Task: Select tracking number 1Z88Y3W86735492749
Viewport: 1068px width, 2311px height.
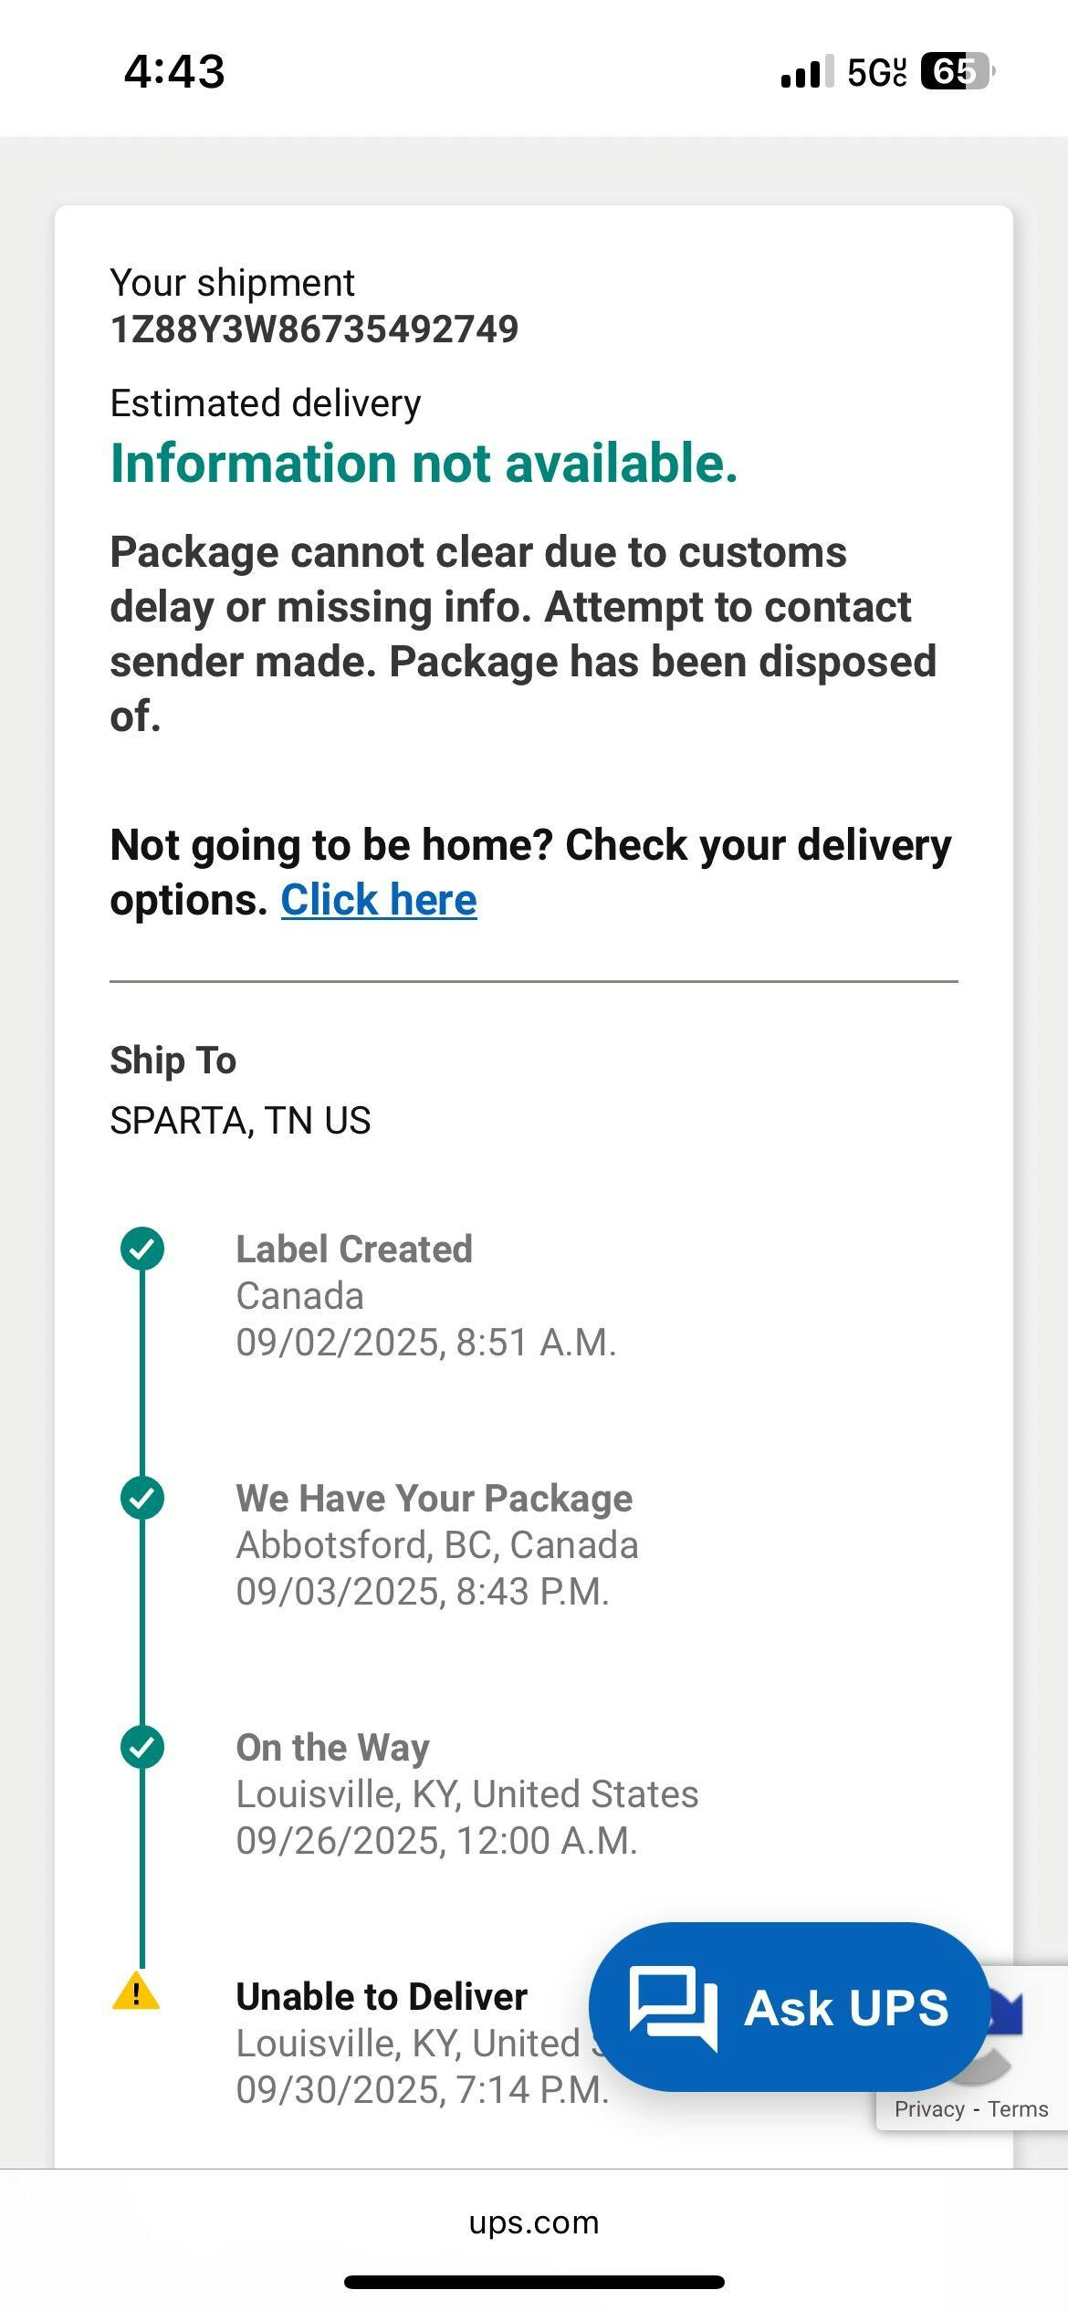Action: [x=314, y=329]
